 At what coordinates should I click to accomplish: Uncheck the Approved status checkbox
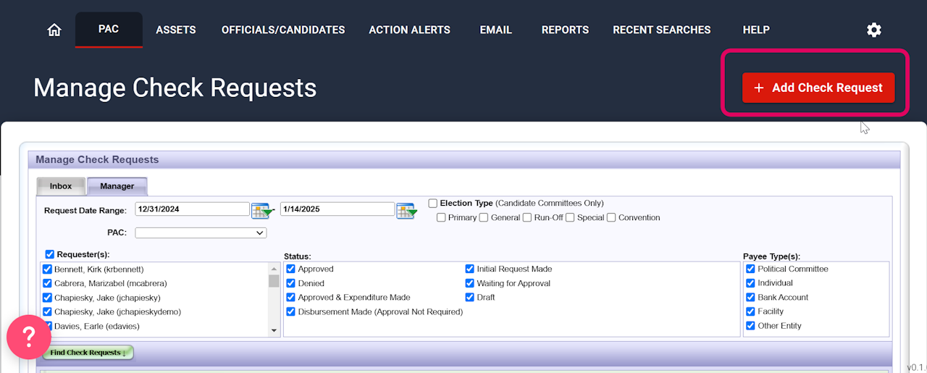291,269
